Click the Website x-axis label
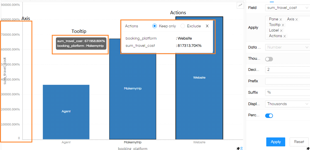310x150 pixels. [x=199, y=142]
